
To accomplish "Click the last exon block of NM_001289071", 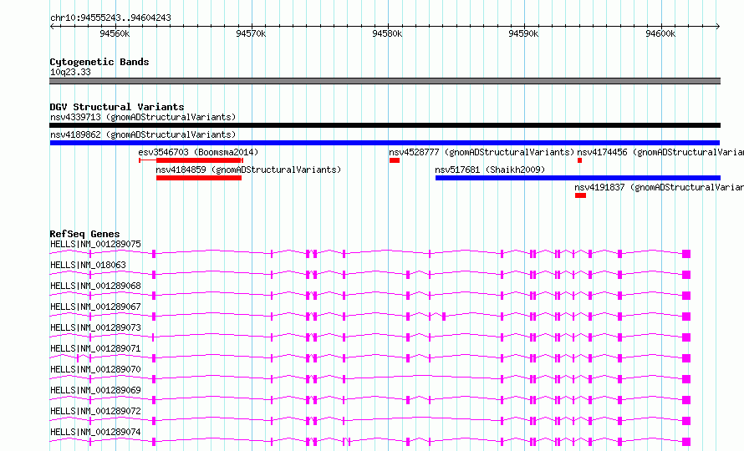I will [686, 358].
